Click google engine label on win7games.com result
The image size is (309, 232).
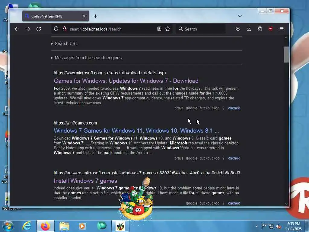click(x=192, y=158)
